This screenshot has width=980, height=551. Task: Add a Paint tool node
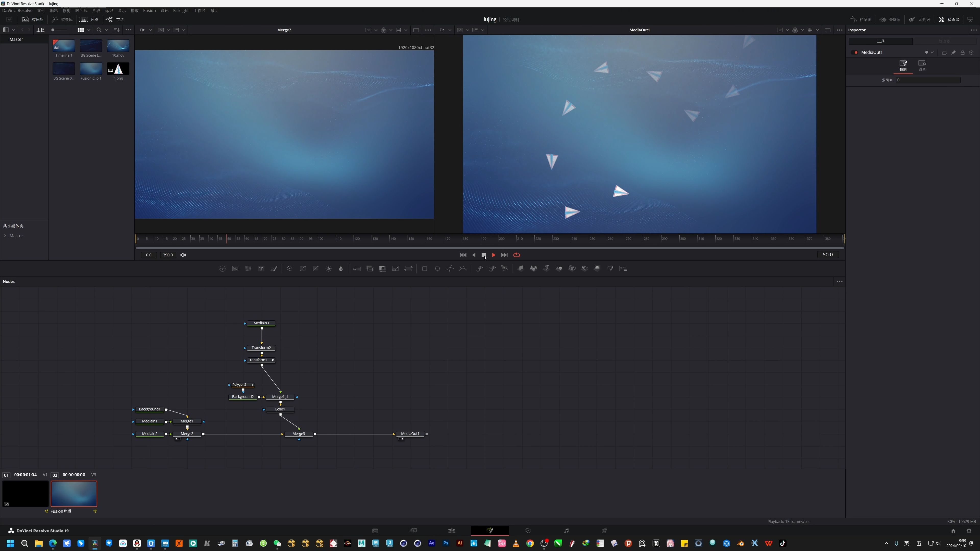coord(274,269)
